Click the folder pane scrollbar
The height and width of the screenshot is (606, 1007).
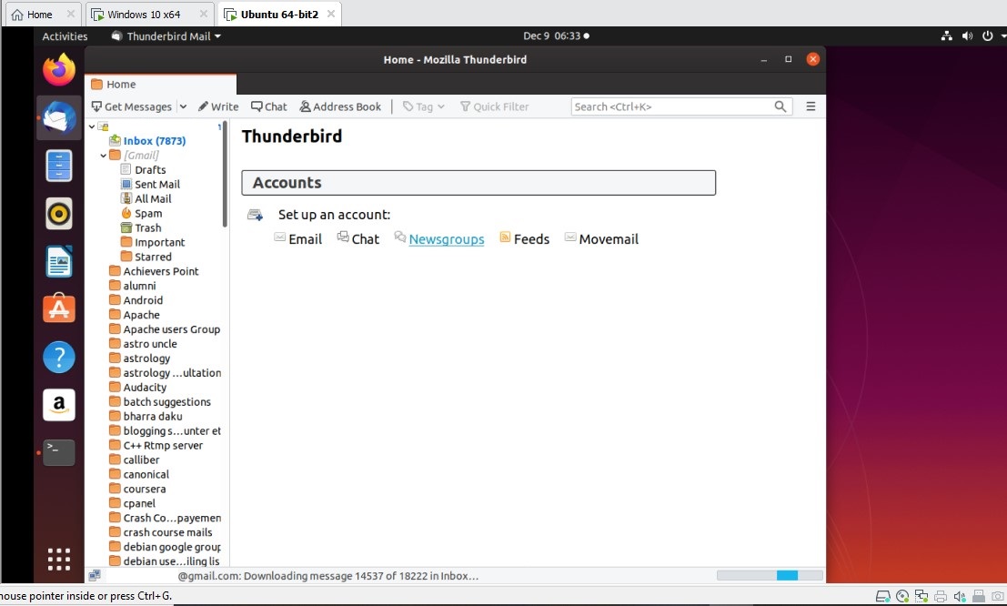pyautogui.click(x=226, y=174)
